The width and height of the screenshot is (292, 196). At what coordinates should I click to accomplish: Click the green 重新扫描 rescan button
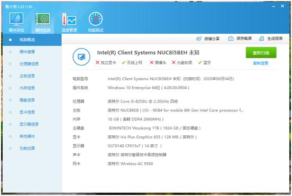(x=261, y=53)
